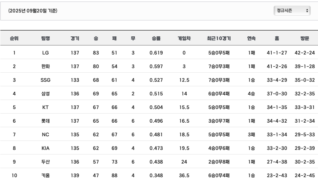
Task: Click the 승률 column header
Action: (156, 38)
